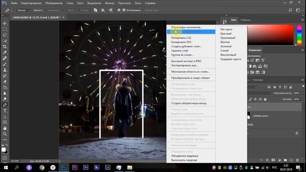Select the Eyedropper tool

click(x=5, y=53)
